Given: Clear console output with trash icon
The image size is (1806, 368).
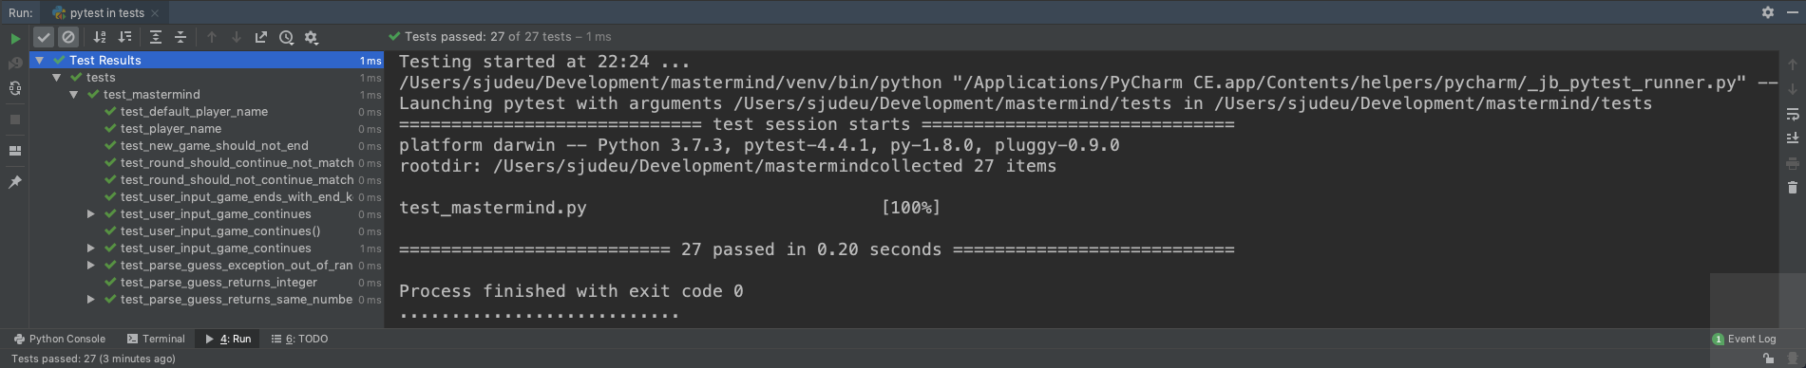Looking at the screenshot, I should 1793,187.
